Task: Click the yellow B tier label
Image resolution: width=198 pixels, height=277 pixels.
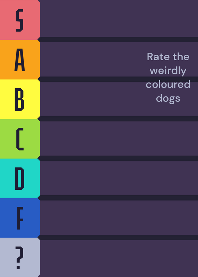Action: coord(20,99)
